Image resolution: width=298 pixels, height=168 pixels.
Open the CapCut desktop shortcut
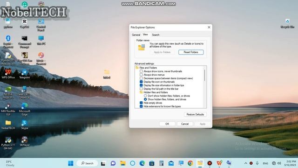[24, 23]
